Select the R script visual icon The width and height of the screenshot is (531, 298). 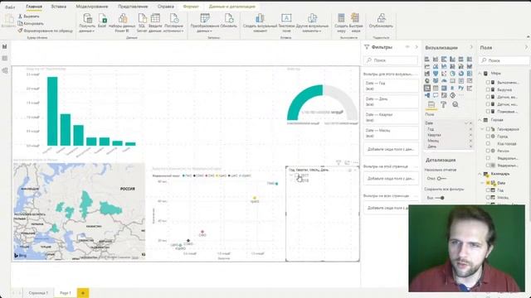[452, 89]
